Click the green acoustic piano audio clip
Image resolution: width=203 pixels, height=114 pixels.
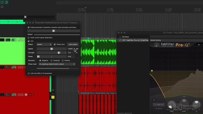point(99,52)
